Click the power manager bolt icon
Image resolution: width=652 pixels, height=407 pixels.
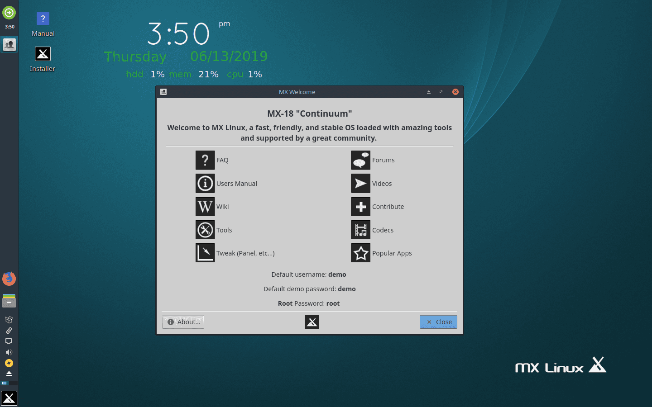pos(9,363)
